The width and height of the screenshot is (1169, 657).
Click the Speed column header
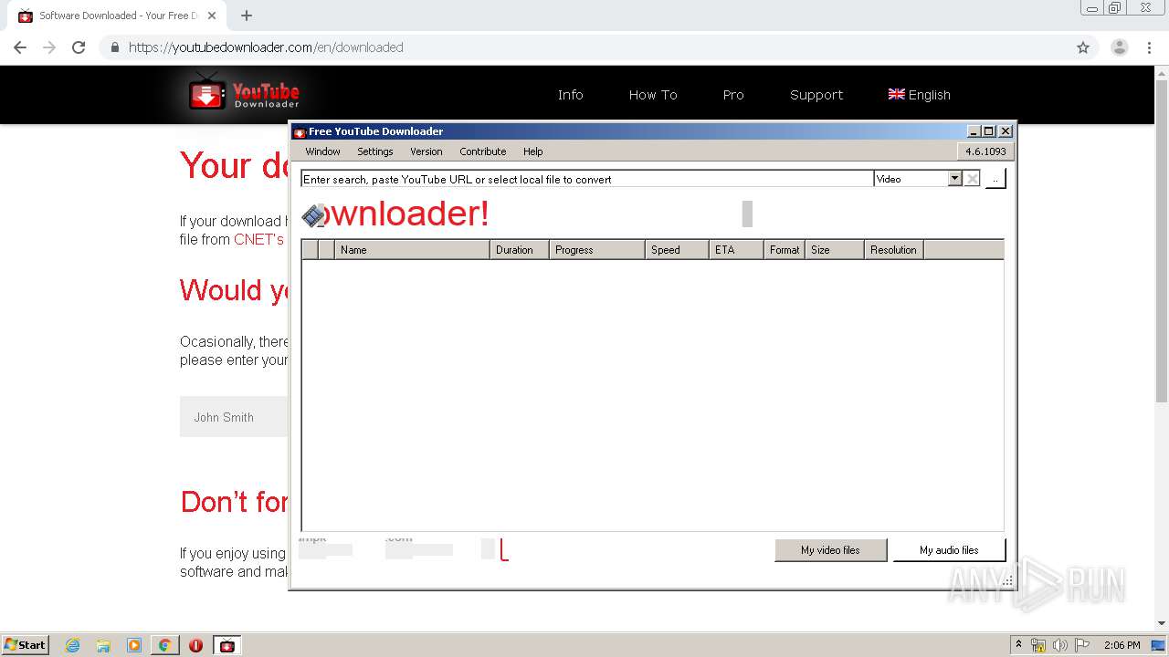coord(677,249)
